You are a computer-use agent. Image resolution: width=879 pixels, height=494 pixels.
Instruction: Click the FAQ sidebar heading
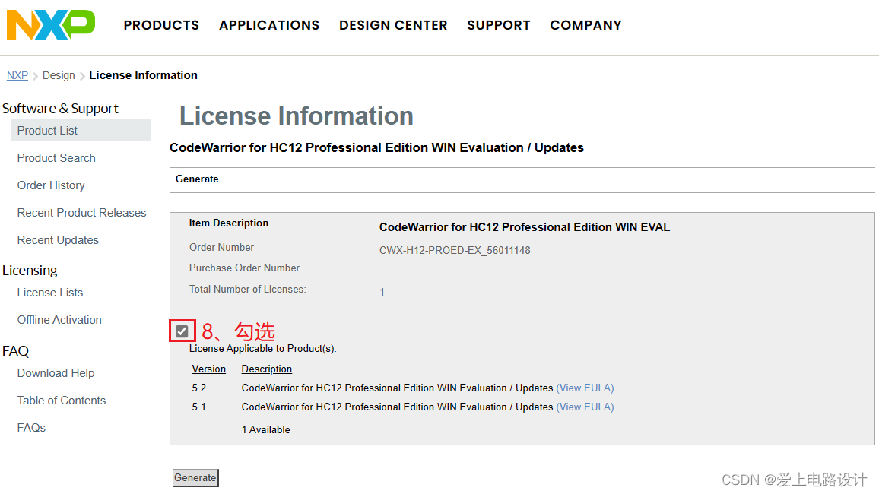coord(15,350)
